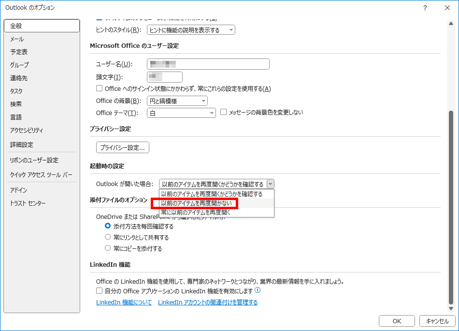The height and width of the screenshot is (331, 459).
Task: Choose 以前のアイテムを再度開くかどうかを確認する from list
Action: click(216, 194)
